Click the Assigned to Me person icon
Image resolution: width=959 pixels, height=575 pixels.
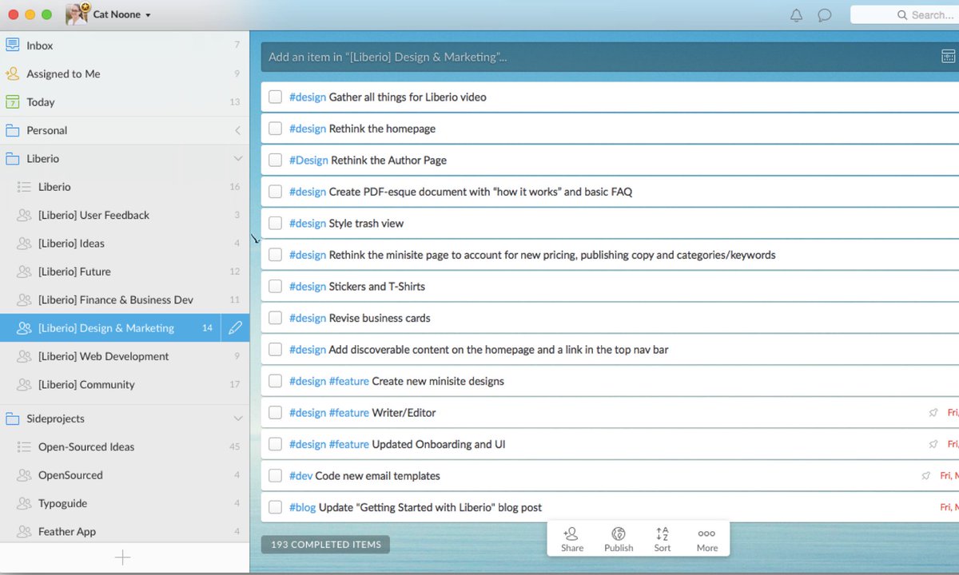tap(12, 73)
